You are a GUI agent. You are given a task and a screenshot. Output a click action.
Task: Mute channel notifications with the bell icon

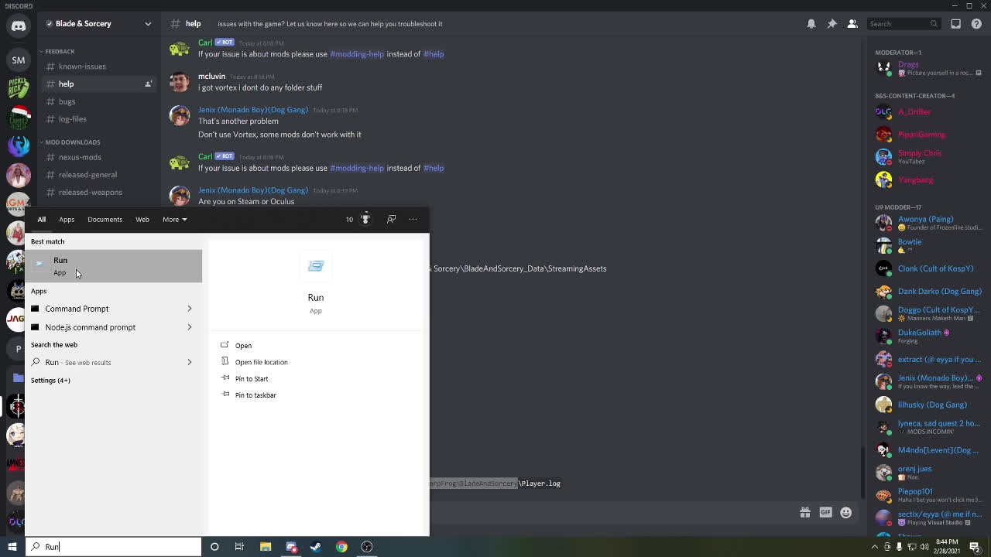[x=811, y=24]
